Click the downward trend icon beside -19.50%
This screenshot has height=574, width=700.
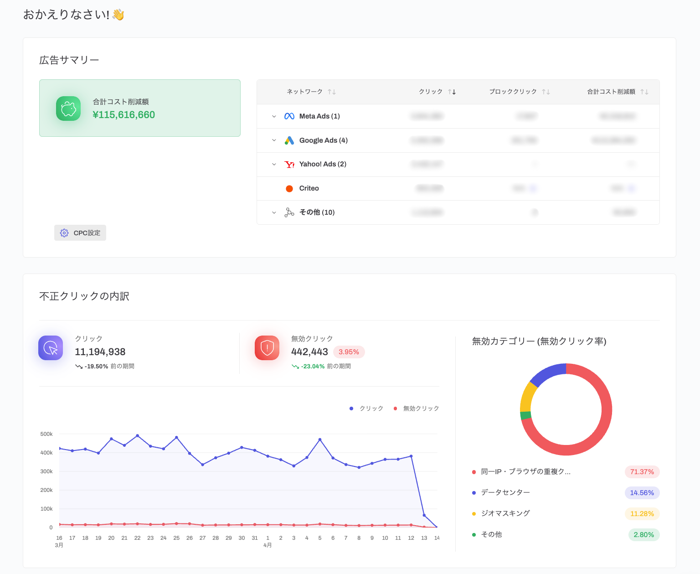(x=79, y=367)
